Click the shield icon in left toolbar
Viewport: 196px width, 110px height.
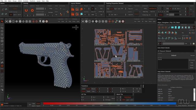(x=2, y=51)
